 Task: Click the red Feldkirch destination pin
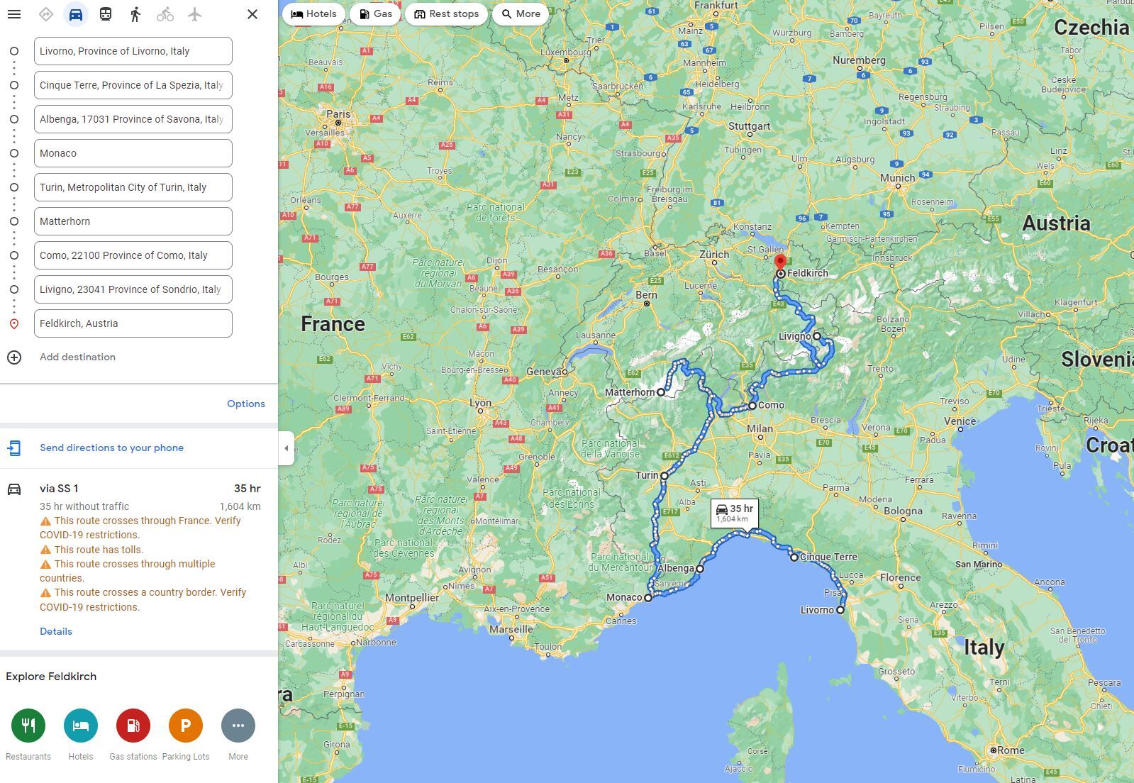[x=780, y=264]
